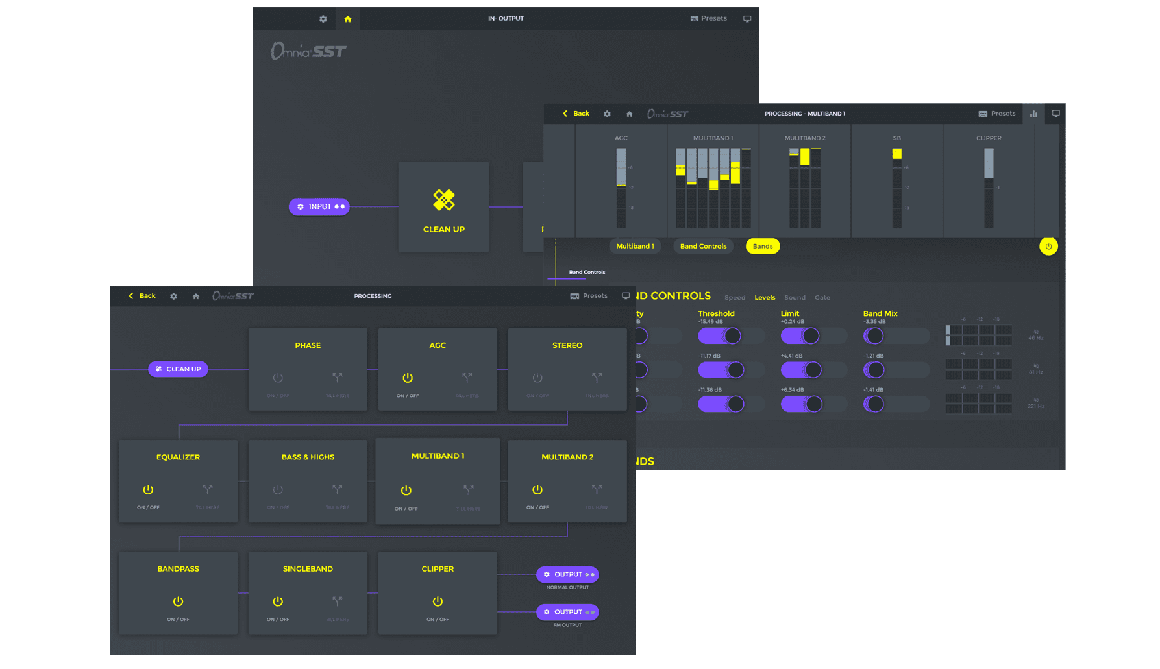1160x669 pixels.
Task: Select the AGC meter panel
Action: 621,181
